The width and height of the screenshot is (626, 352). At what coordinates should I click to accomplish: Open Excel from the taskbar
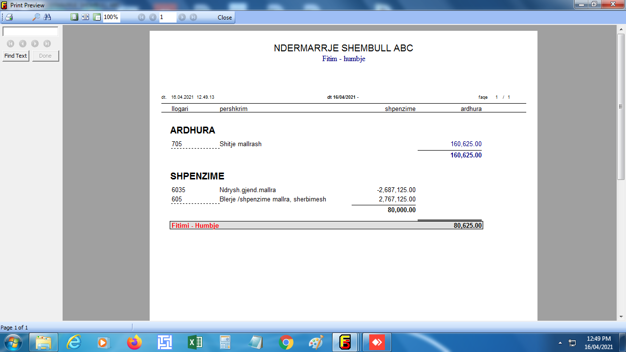(x=195, y=342)
